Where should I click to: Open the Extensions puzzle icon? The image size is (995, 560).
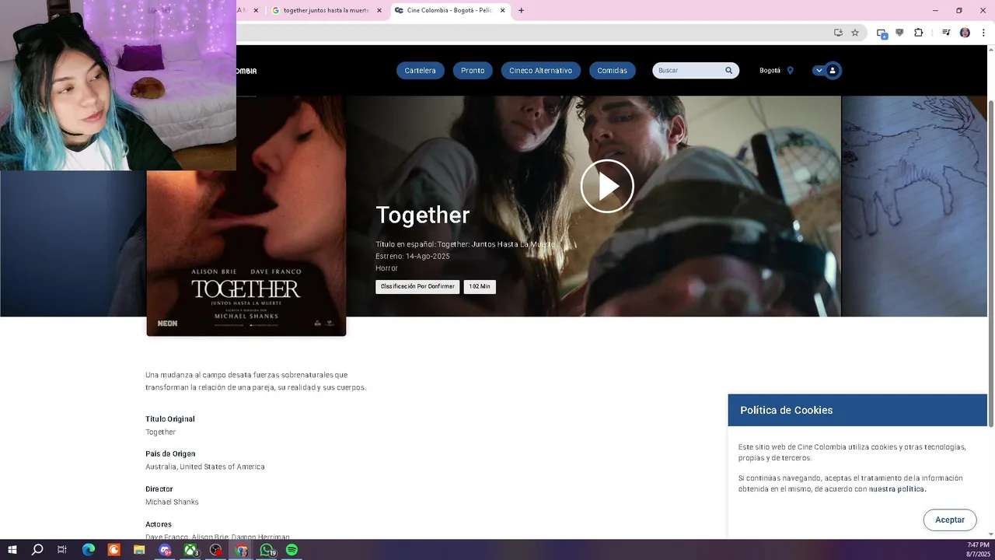tap(919, 33)
